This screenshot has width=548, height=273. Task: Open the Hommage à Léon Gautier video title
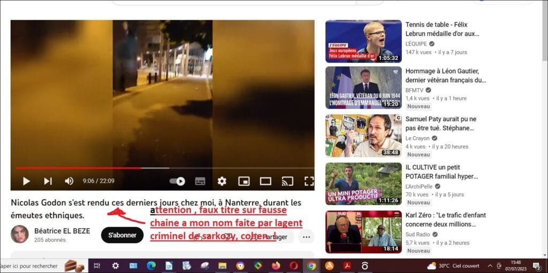[445, 75]
